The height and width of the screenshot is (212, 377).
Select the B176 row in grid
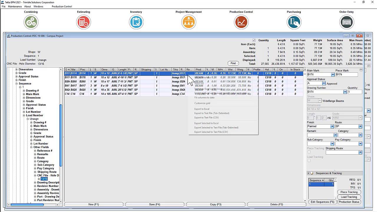click(x=184, y=77)
